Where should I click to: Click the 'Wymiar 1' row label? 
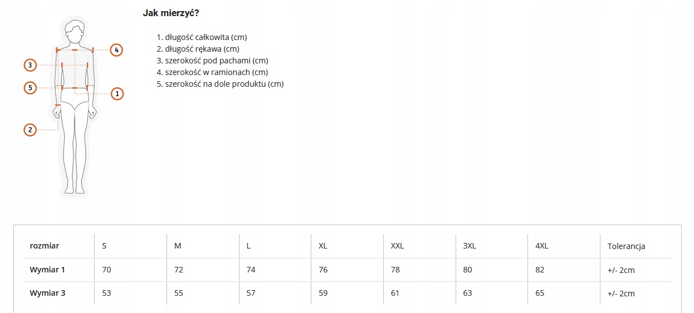click(47, 270)
